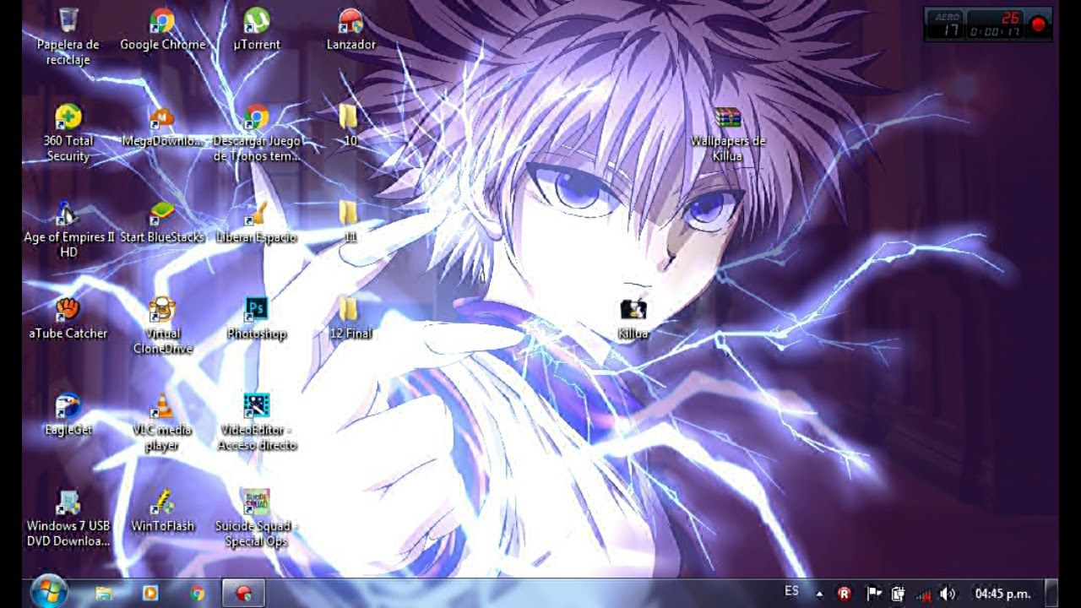The width and height of the screenshot is (1081, 608).
Task: Open the WinToFlash desktop shortcut
Action: click(x=162, y=511)
